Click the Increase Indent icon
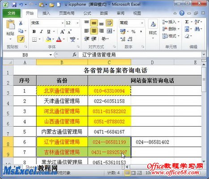The width and height of the screenshot is (209, 179). 94,39
